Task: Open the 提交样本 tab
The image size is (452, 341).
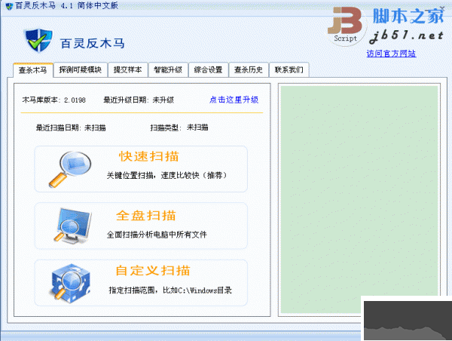Action: (x=127, y=70)
